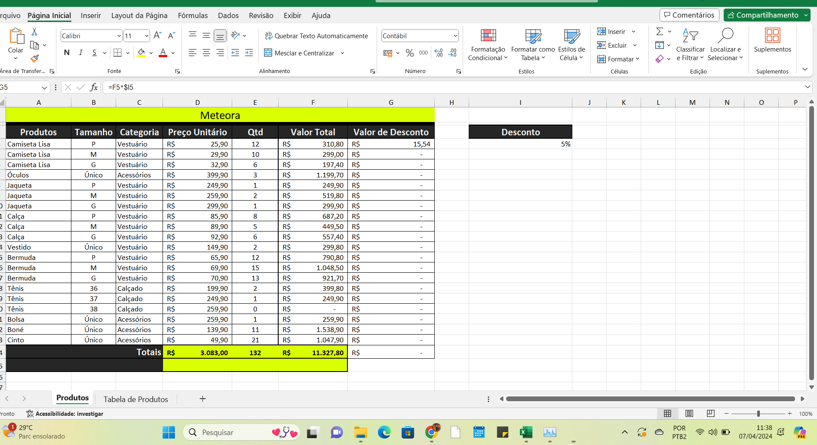Align text to middle icon
Image resolution: width=817 pixels, height=445 pixels.
(x=206, y=35)
